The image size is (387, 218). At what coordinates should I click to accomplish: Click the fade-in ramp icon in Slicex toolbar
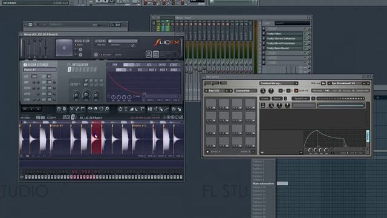[132, 109]
